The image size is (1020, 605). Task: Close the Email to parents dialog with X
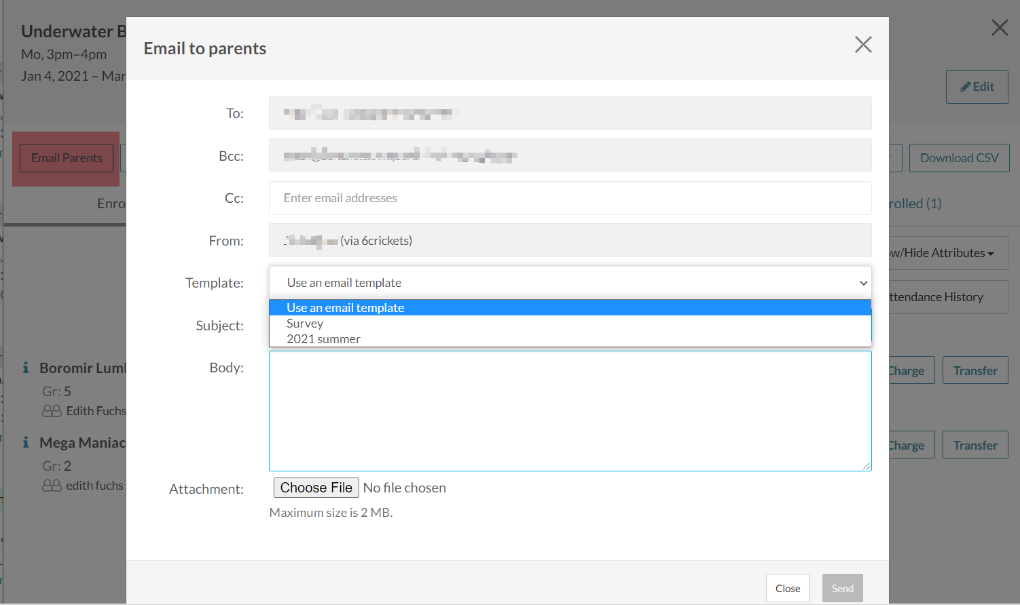tap(863, 45)
